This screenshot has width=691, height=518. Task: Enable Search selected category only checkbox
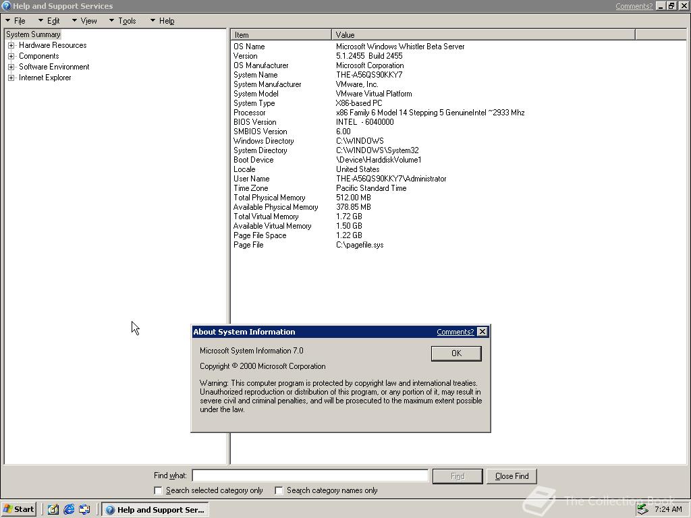pyautogui.click(x=158, y=490)
